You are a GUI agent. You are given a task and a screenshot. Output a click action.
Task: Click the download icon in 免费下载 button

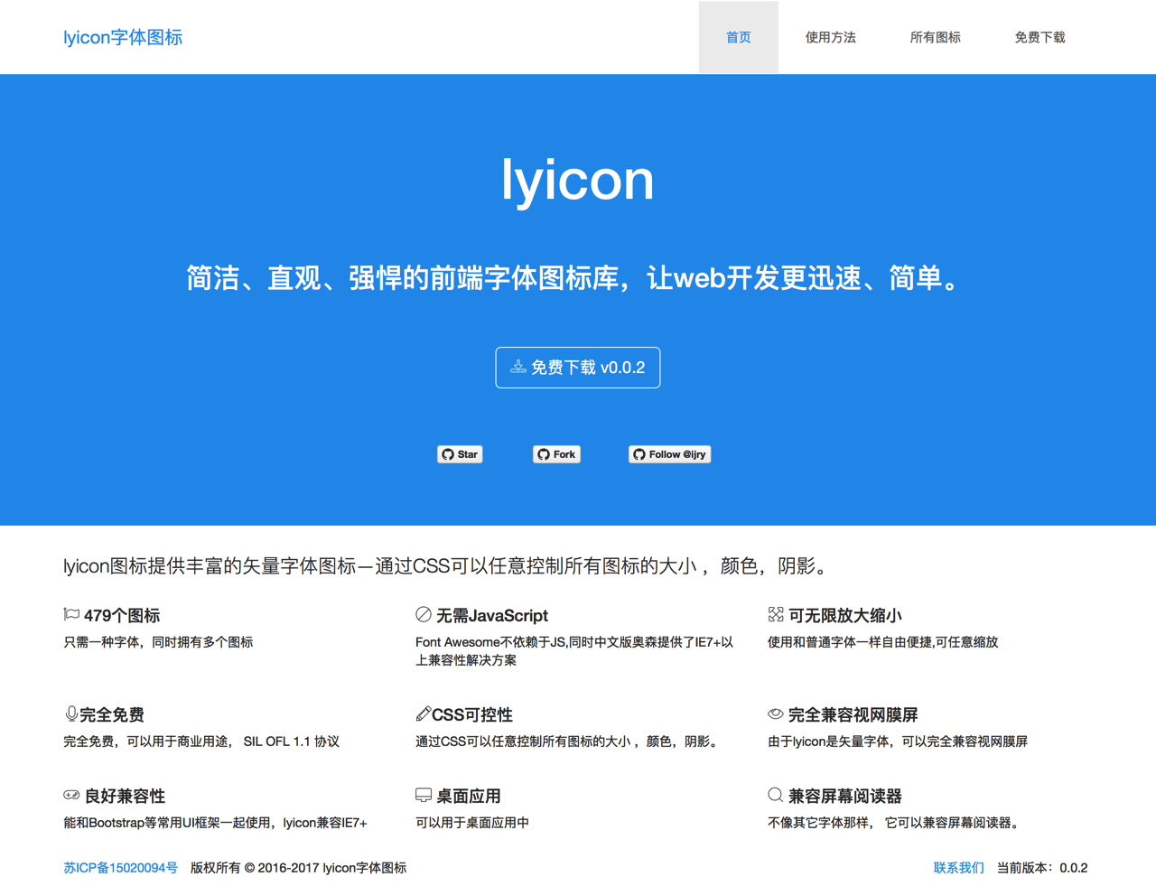(x=518, y=366)
